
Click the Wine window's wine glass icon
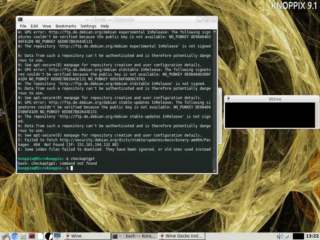228,99
